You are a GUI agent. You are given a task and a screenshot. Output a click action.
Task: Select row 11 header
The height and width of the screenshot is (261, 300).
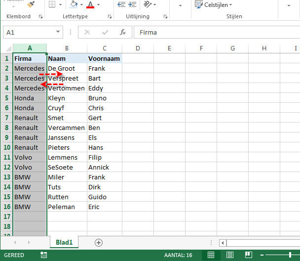click(7, 157)
